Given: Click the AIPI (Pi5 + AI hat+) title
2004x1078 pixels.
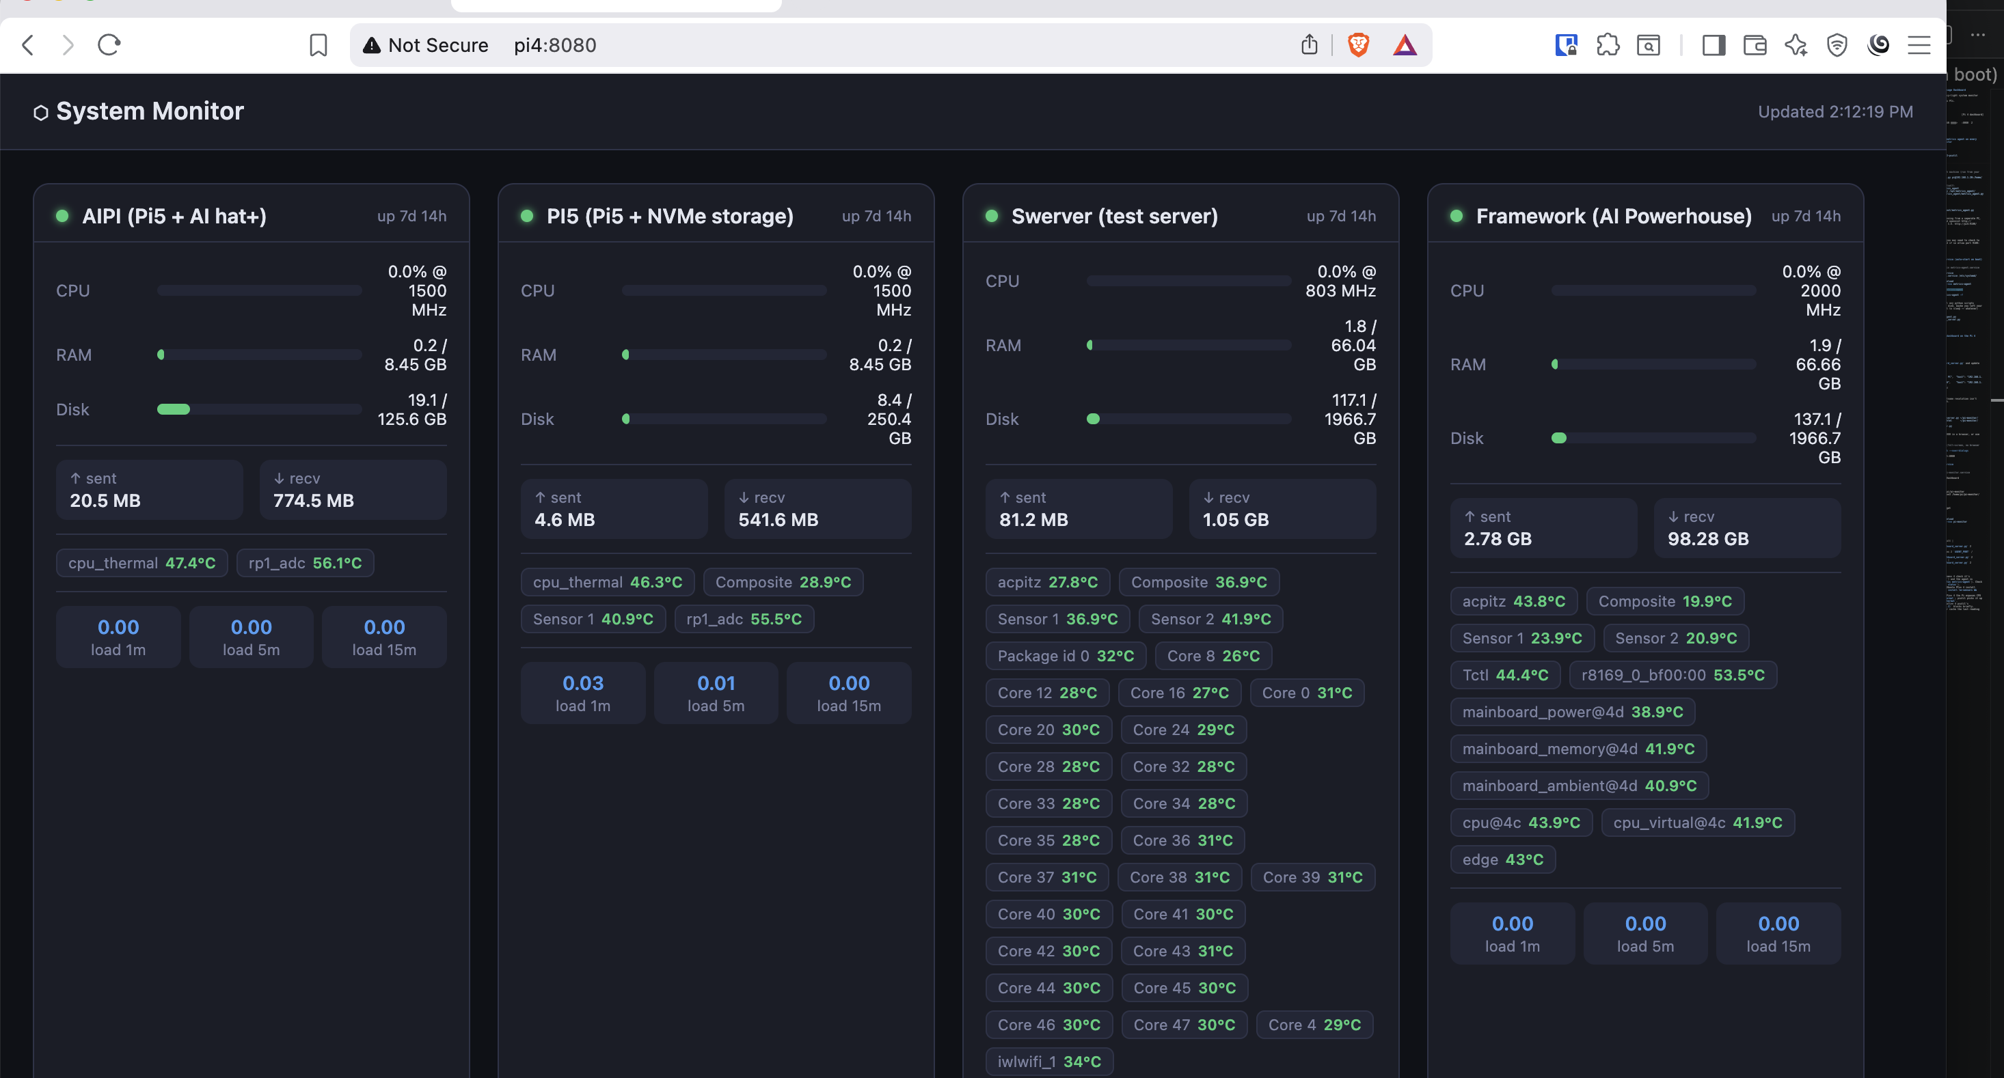Looking at the screenshot, I should [x=174, y=217].
